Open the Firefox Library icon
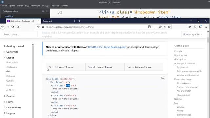Image resolution: width=210 pixels, height=118 pixels. tap(190, 27)
